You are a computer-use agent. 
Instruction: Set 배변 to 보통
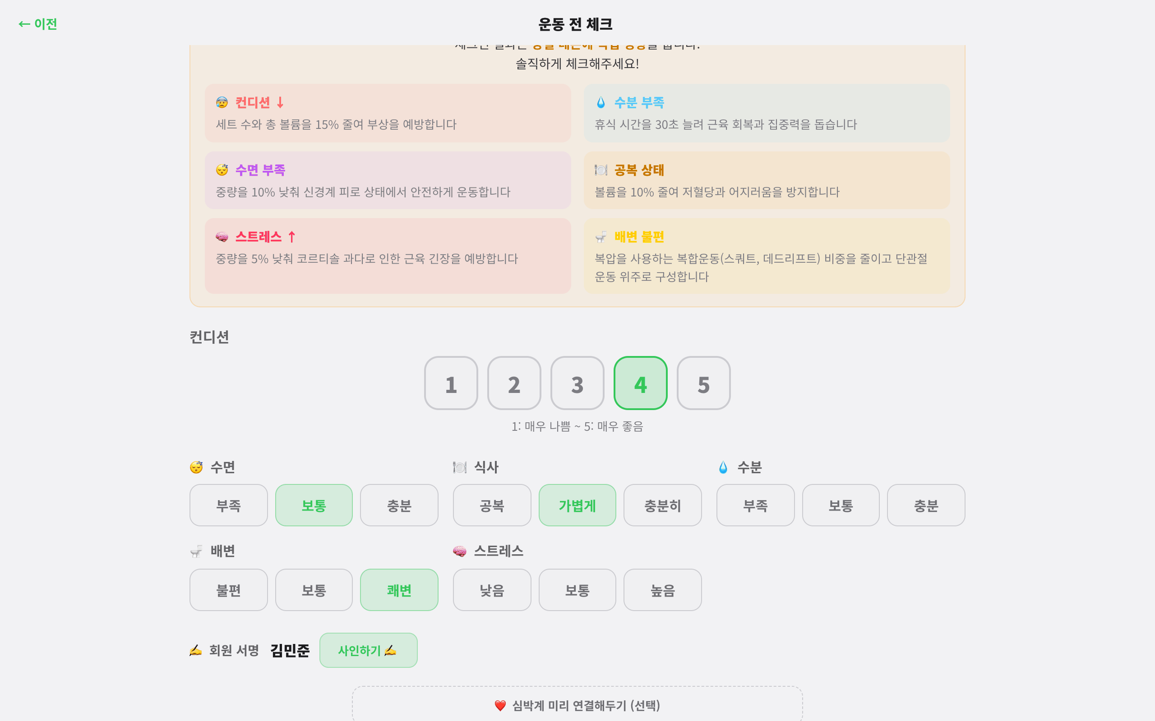tap(314, 590)
